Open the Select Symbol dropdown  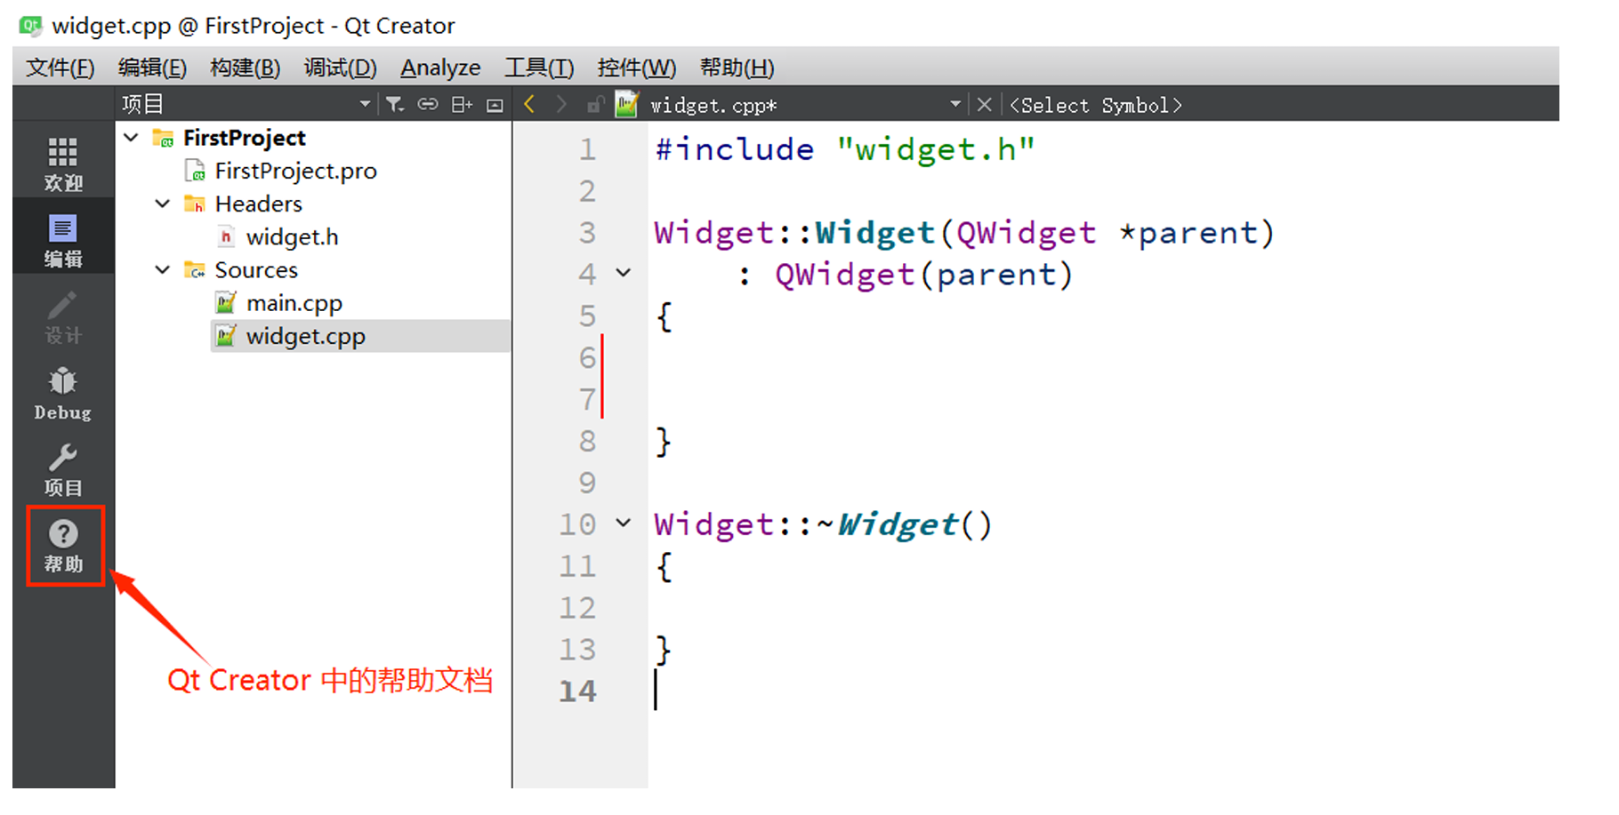(1096, 105)
